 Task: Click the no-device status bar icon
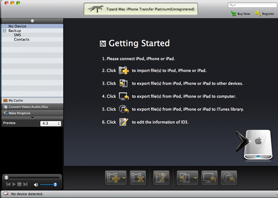pyautogui.click(x=6, y=194)
